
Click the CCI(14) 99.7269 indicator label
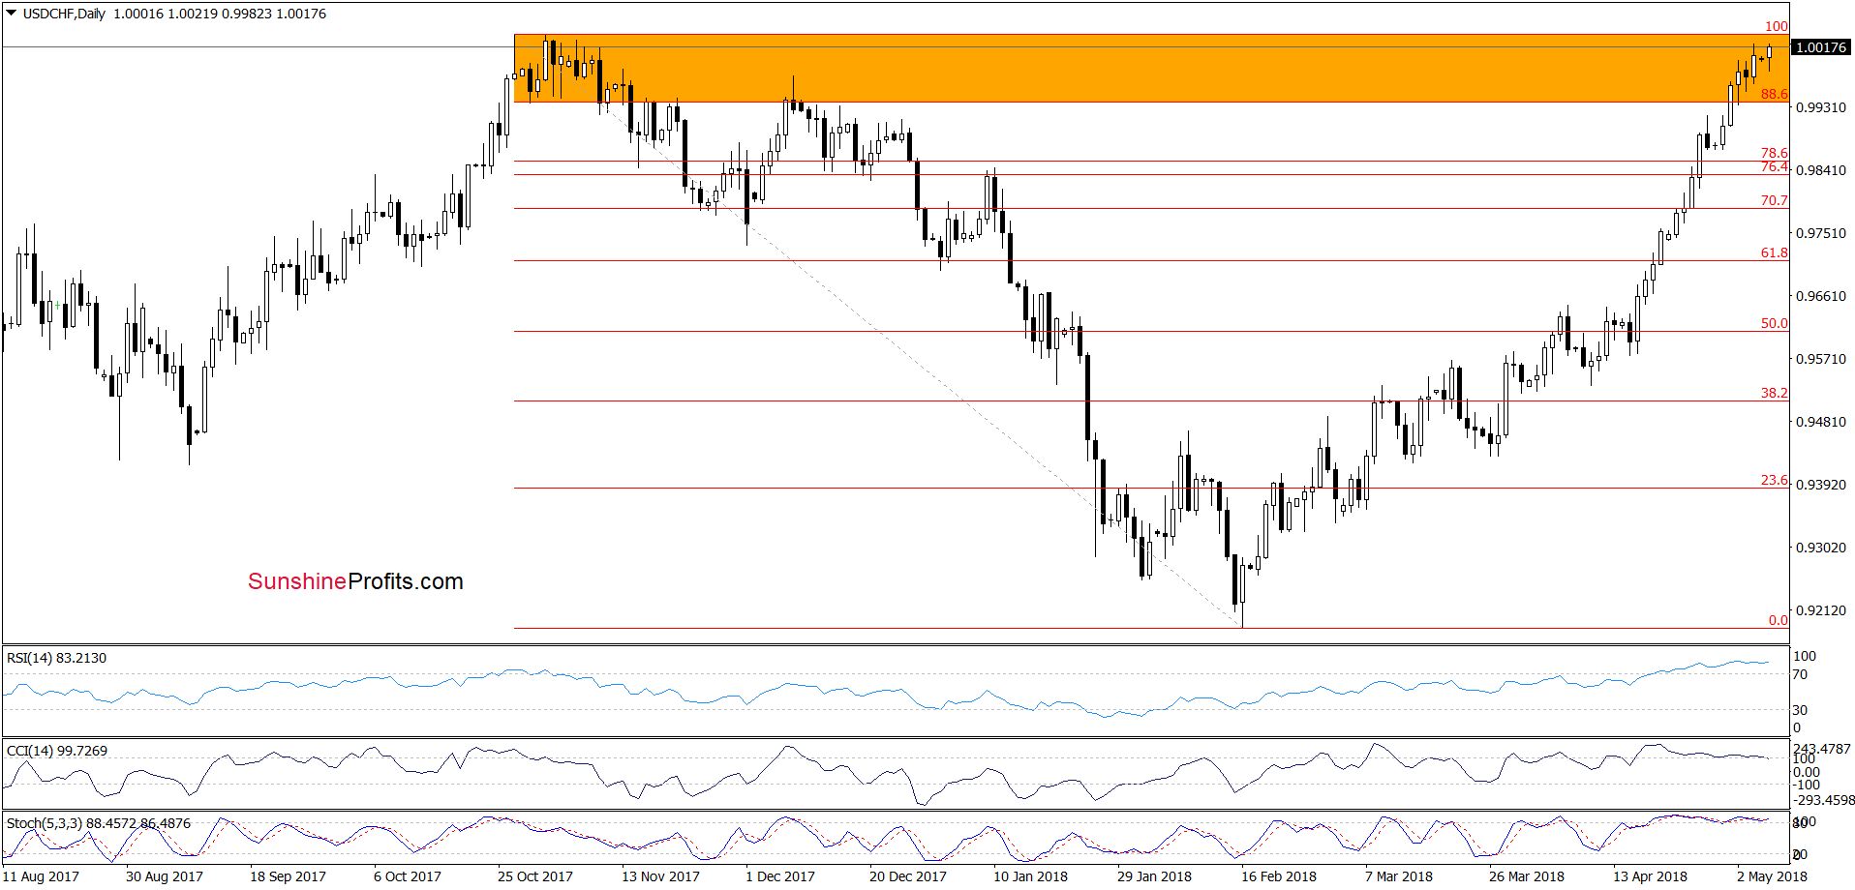coord(56,751)
